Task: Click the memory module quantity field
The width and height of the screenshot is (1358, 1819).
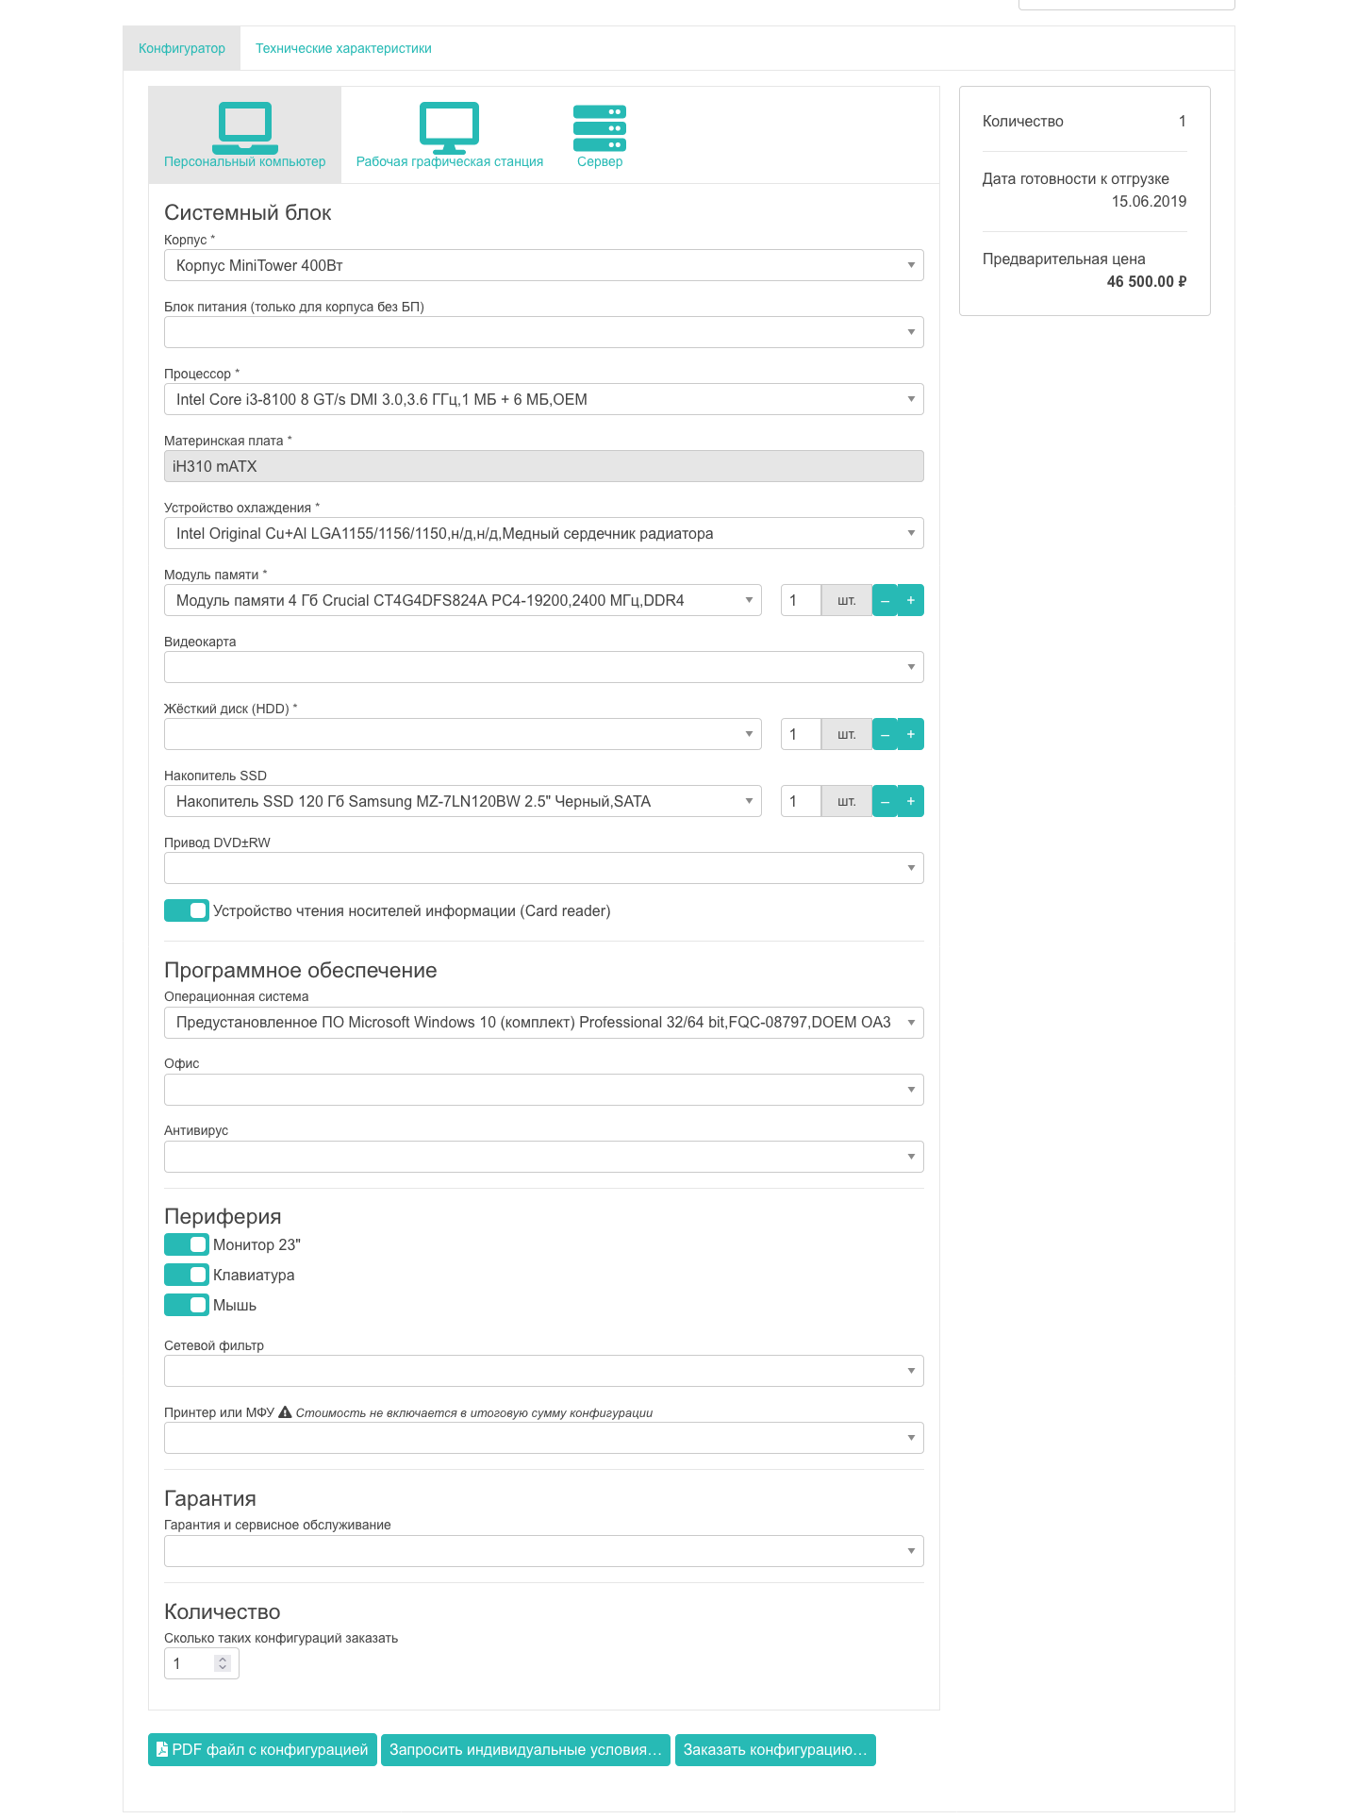Action: (x=801, y=600)
